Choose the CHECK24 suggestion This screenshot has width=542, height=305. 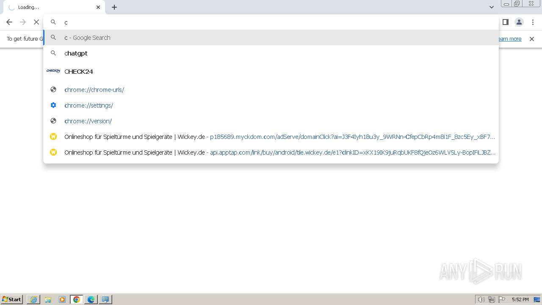pos(271,72)
